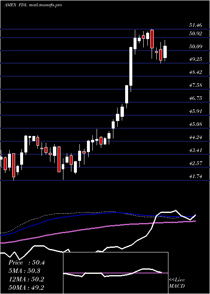Screen dimensions: 210x294
Task: Click the <<Live MACD label
Action: coord(177,283)
